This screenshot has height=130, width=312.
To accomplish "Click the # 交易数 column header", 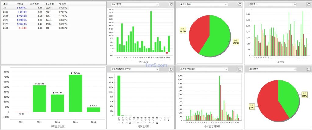I will (x=50, y=4).
